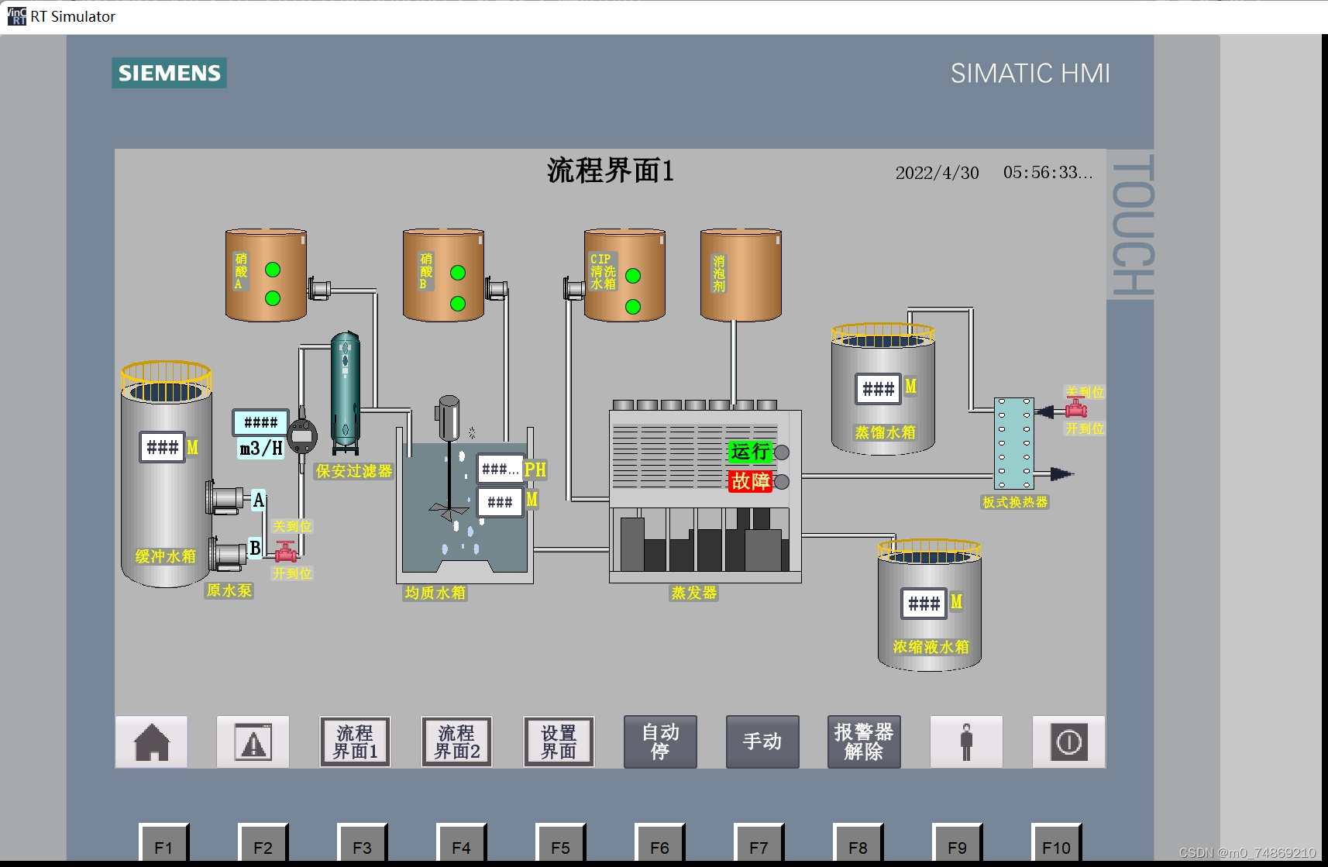
Task: Switch to 流程界面1 screen
Action: [355, 741]
